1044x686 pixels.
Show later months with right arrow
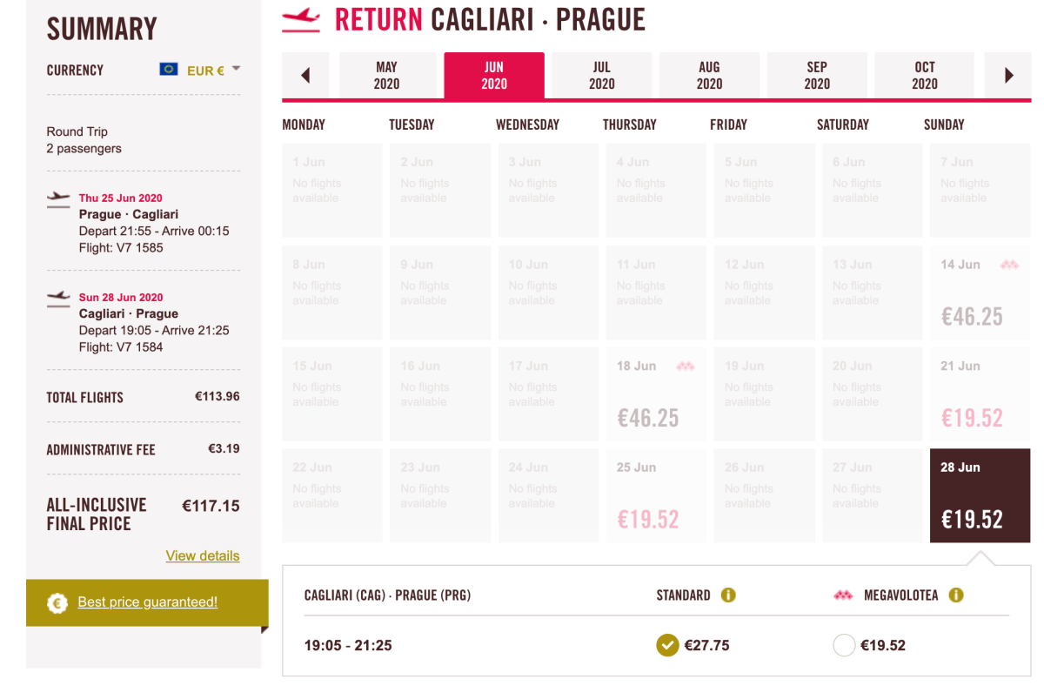(x=1008, y=76)
